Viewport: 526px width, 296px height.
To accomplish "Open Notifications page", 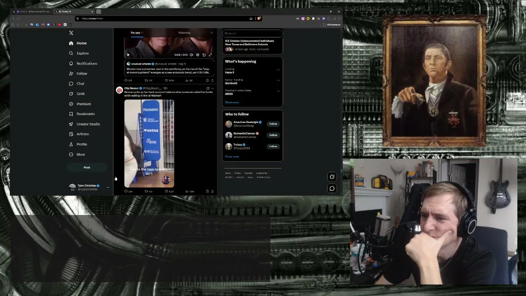I will point(83,63).
